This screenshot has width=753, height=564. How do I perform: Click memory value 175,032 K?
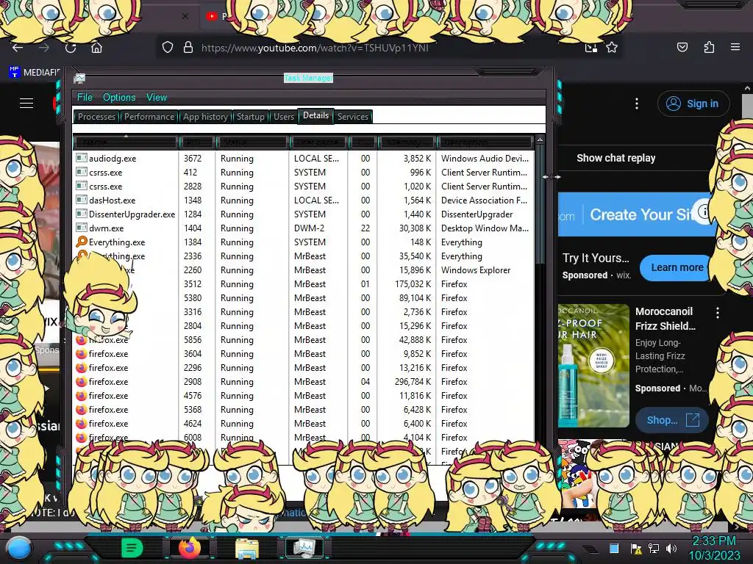click(x=413, y=284)
